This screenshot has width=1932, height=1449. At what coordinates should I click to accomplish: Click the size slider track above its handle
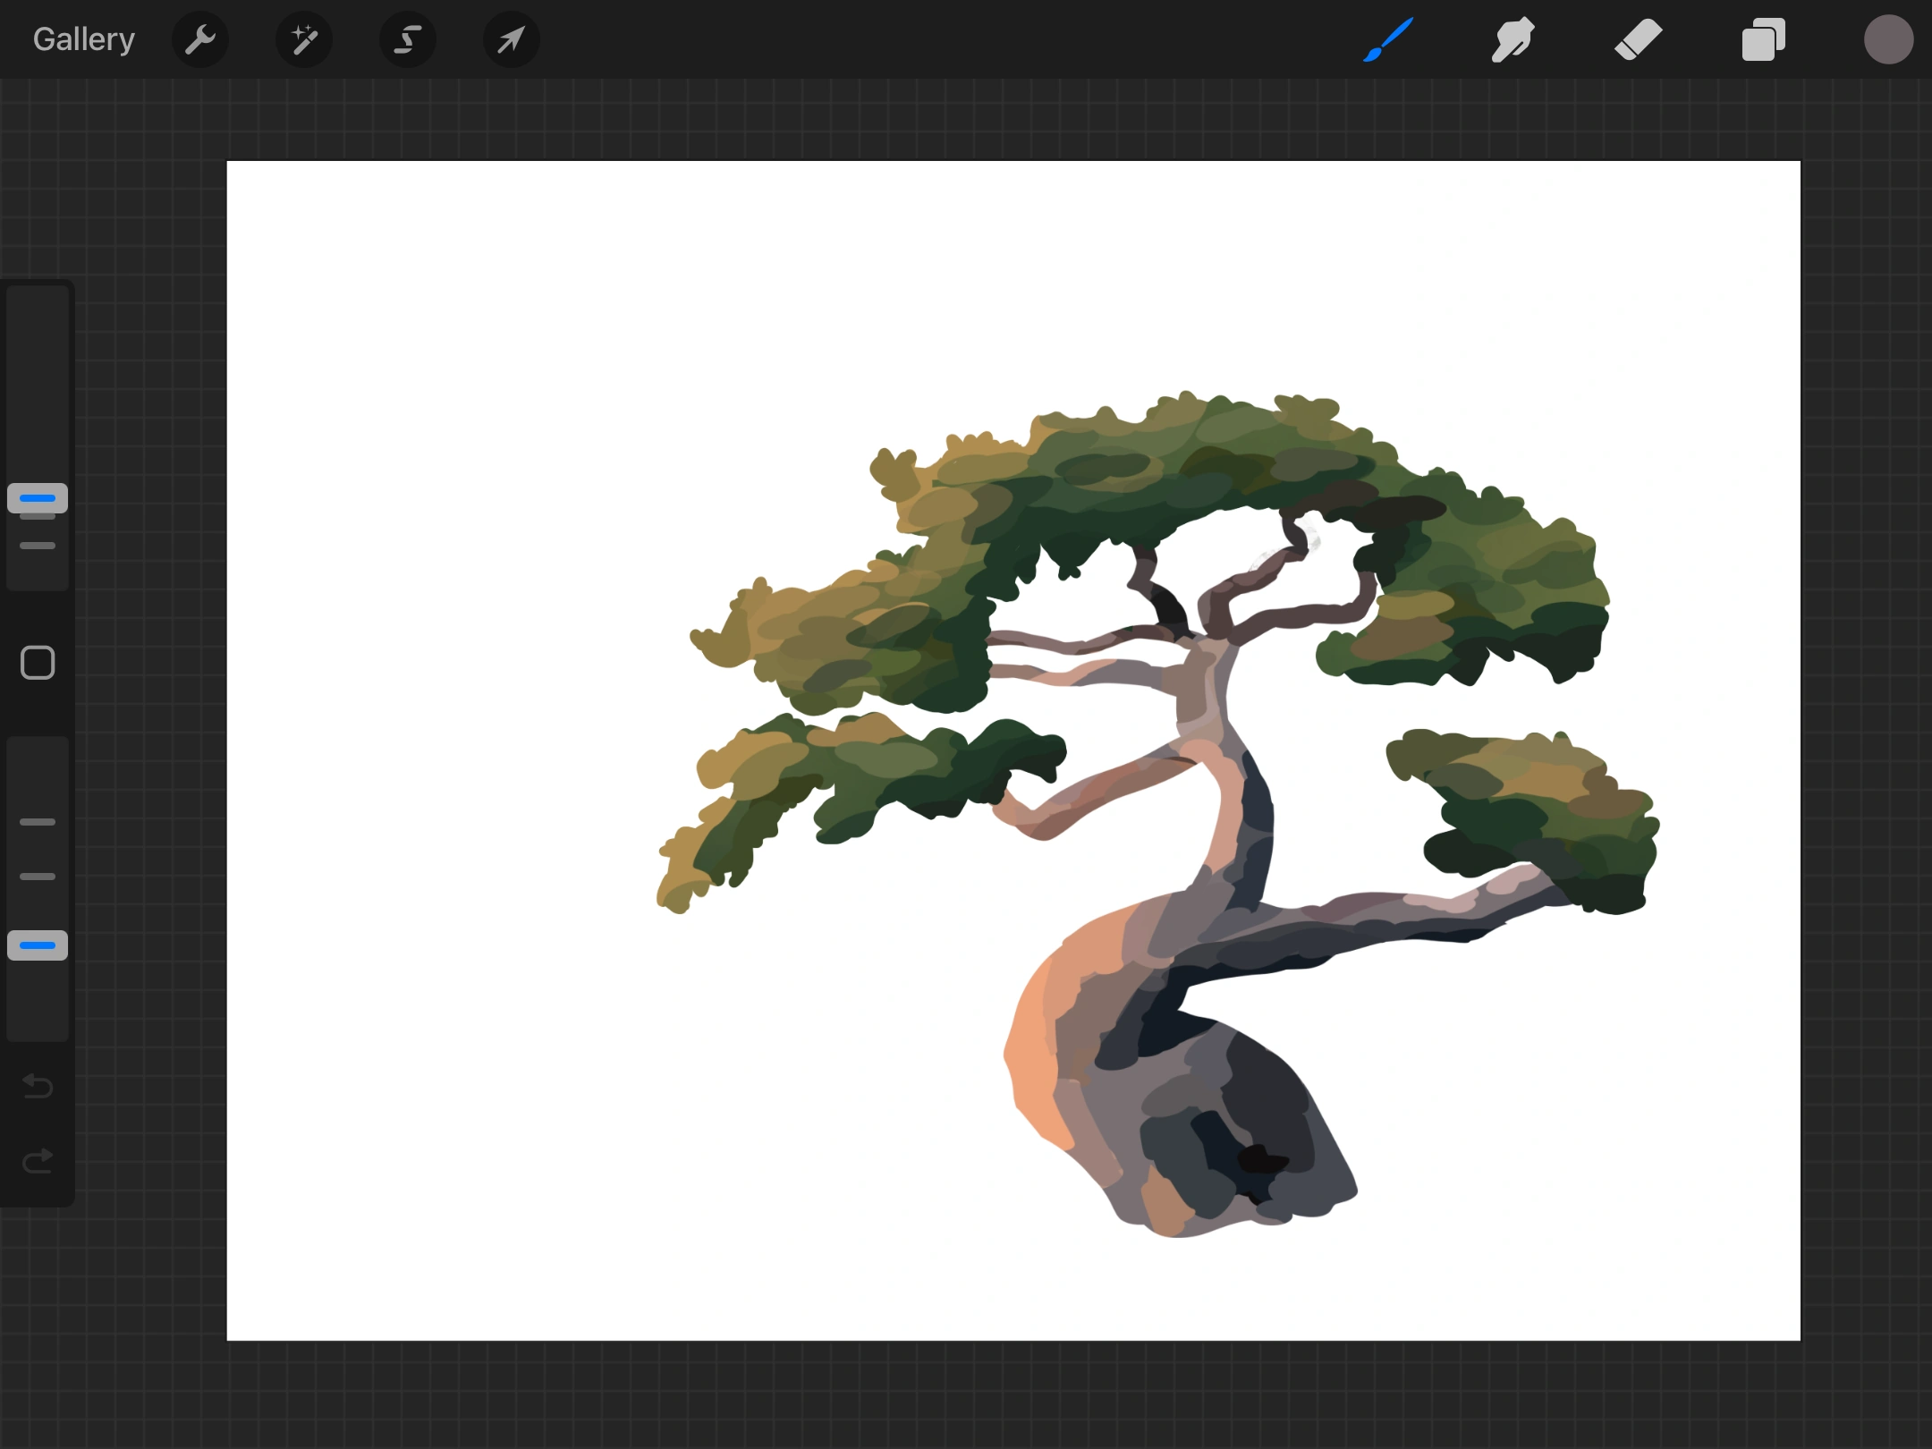pyautogui.click(x=37, y=385)
